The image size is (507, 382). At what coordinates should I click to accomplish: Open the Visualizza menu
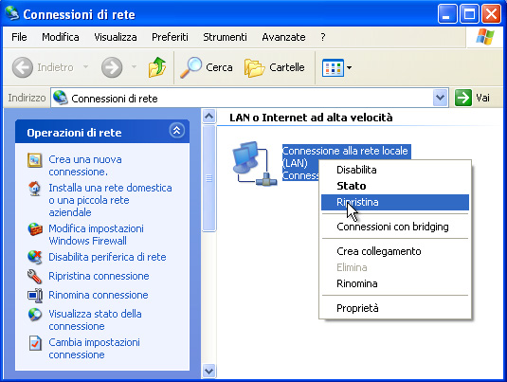pos(116,37)
